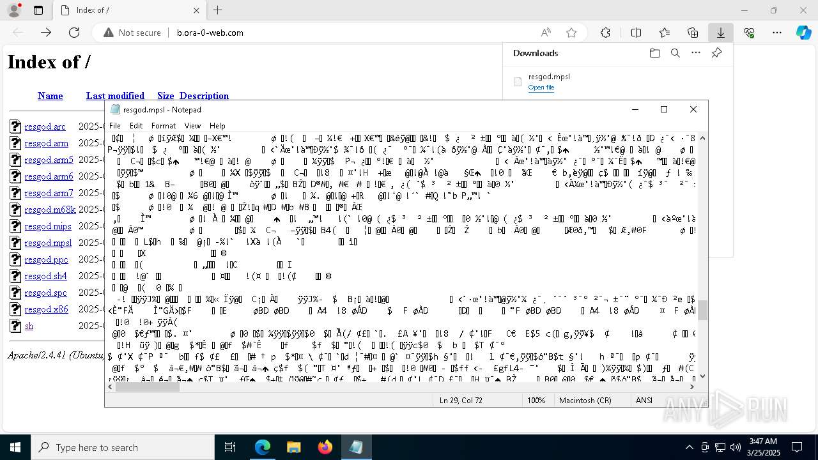
Task: Click the Downloads toolbar icon
Action: click(720, 33)
